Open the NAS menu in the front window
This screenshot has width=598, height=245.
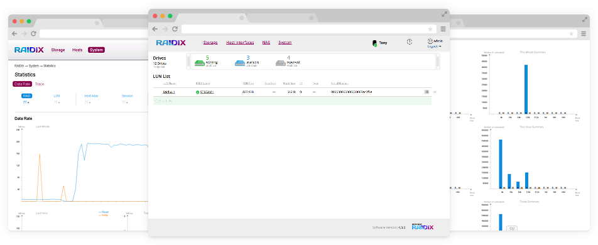pyautogui.click(x=266, y=43)
